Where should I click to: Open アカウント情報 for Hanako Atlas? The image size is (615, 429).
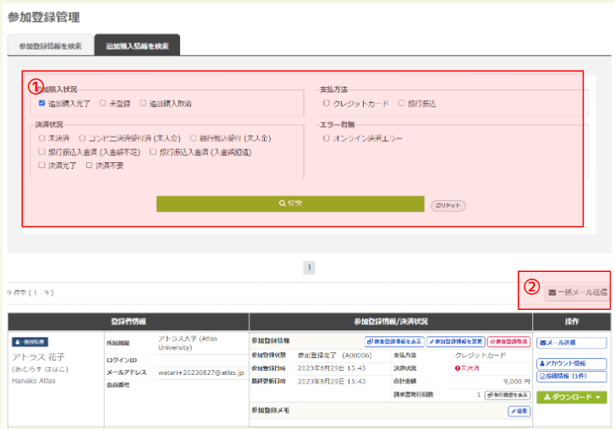pos(570,363)
